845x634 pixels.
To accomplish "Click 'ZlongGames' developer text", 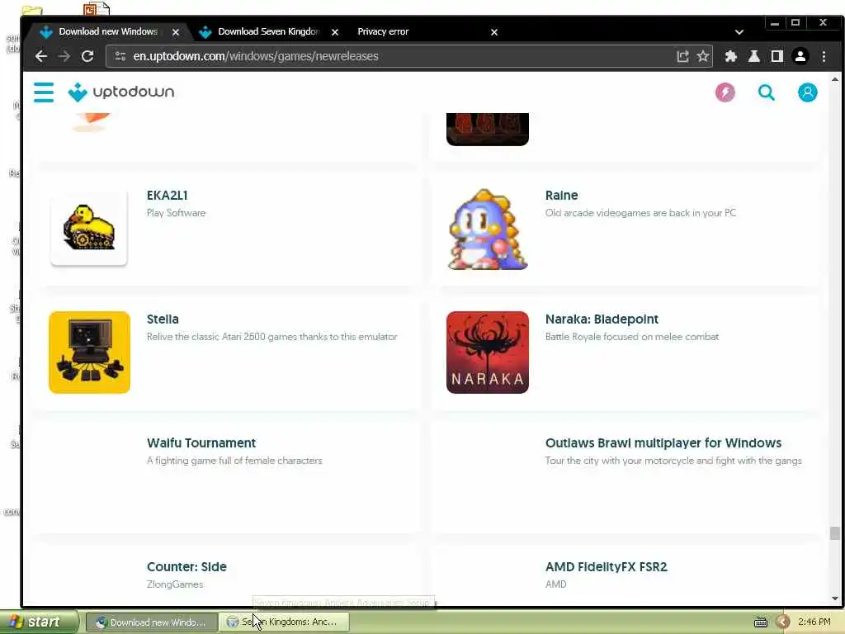I will tap(175, 584).
